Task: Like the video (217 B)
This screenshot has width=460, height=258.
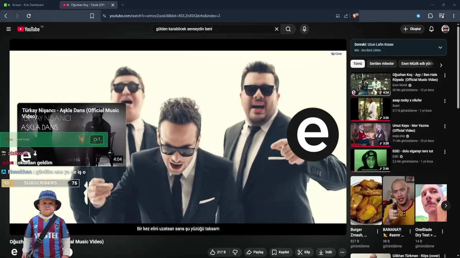Action: pos(218,252)
